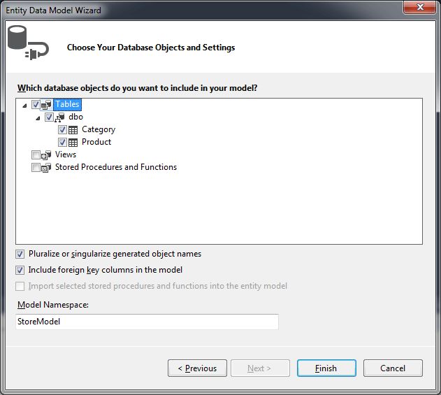The height and width of the screenshot is (395, 441).
Task: Click the 'Include foreign key columns in the model' label
Action: pyautogui.click(x=106, y=270)
